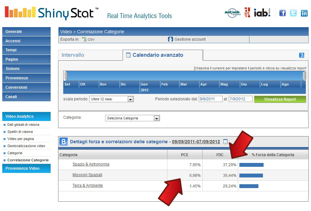Open the Pagine menu
This screenshot has height=211, width=311.
coord(26,59)
